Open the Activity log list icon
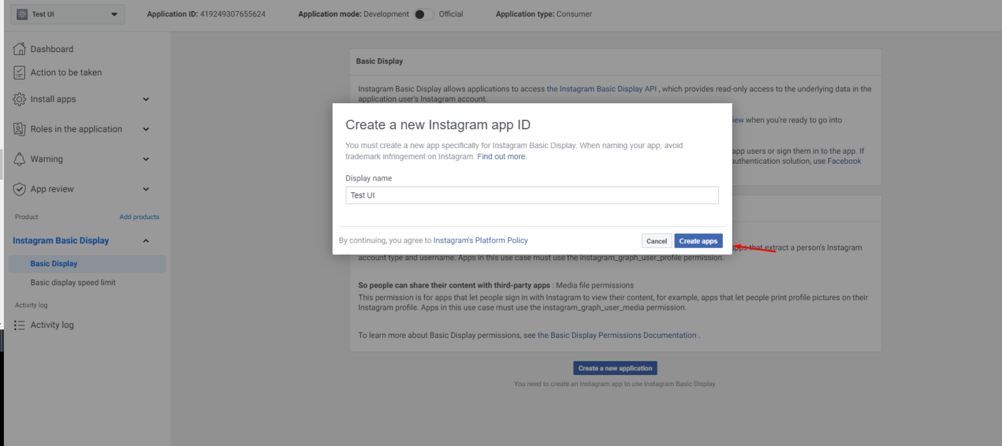1002x446 pixels. click(x=18, y=324)
